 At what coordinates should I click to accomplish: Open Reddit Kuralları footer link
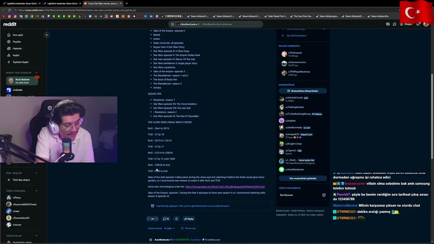click(283, 211)
